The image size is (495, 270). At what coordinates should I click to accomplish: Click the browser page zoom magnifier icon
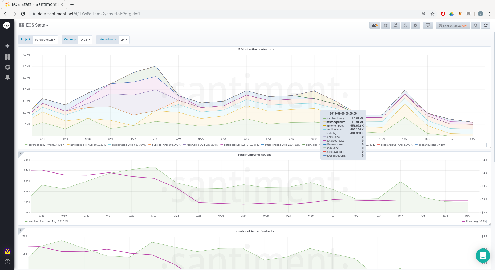point(424,14)
